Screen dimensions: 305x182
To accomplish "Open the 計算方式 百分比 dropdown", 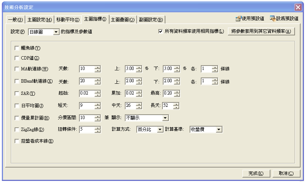I will tap(160, 130).
